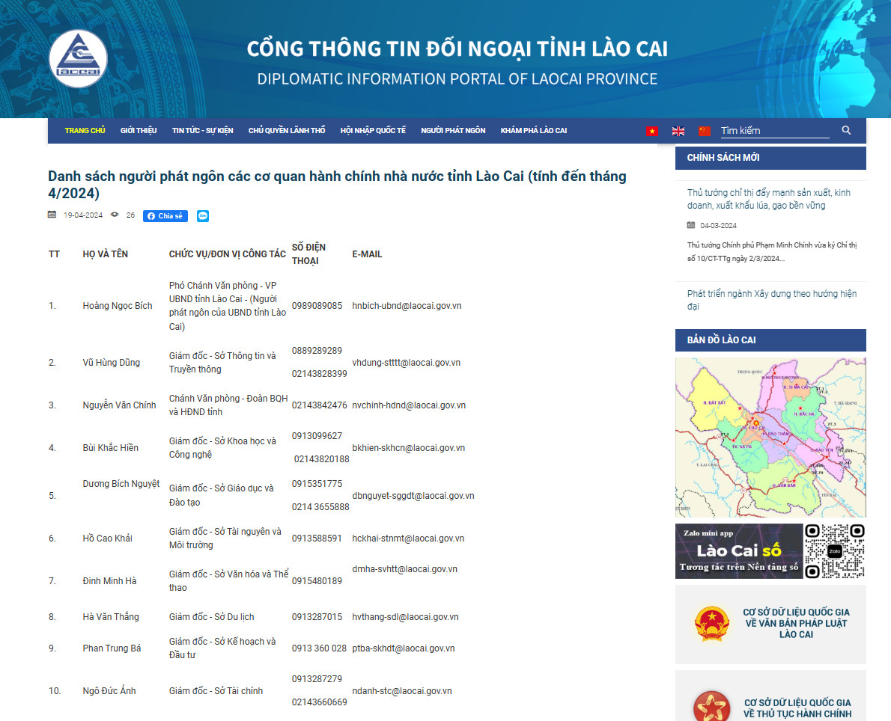The width and height of the screenshot is (891, 721).
Task: Open the Zalo mini app QR code
Action: [x=835, y=551]
